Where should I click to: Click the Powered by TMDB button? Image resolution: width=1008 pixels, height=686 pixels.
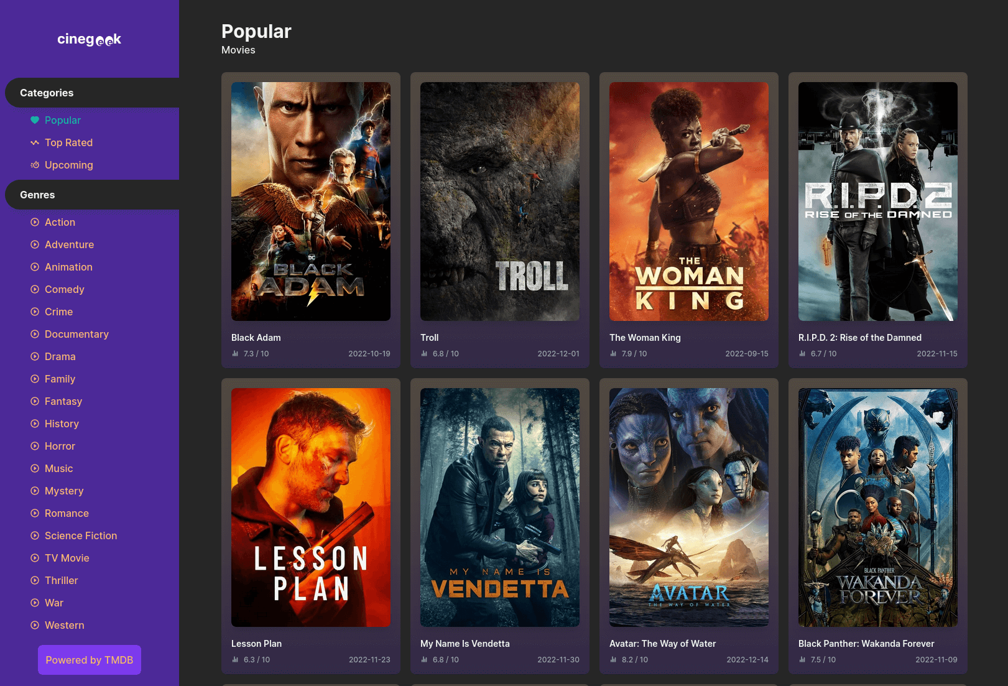click(x=90, y=660)
